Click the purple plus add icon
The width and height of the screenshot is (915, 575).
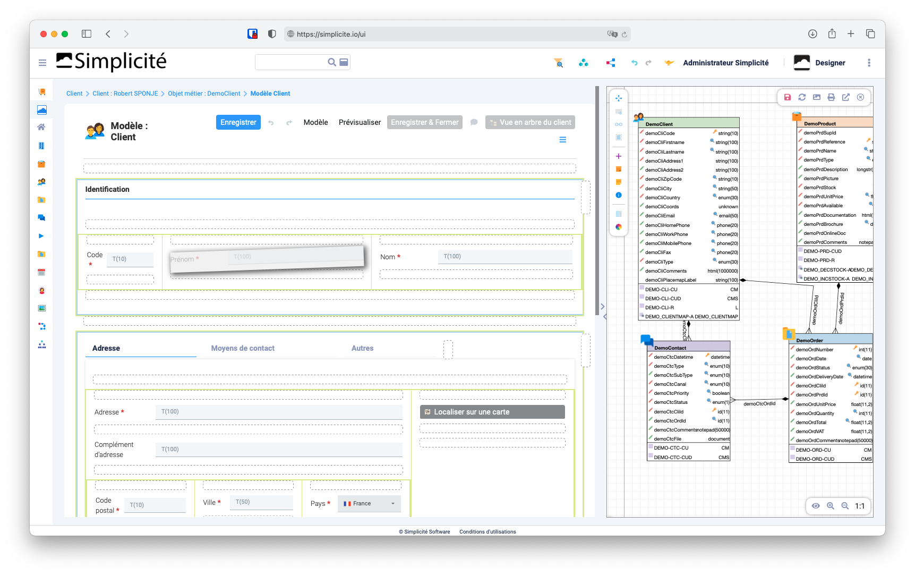[619, 156]
